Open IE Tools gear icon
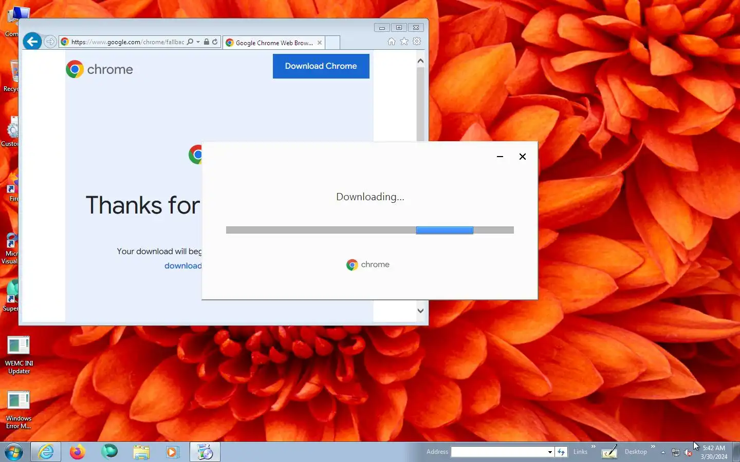The height and width of the screenshot is (462, 740). click(x=417, y=42)
